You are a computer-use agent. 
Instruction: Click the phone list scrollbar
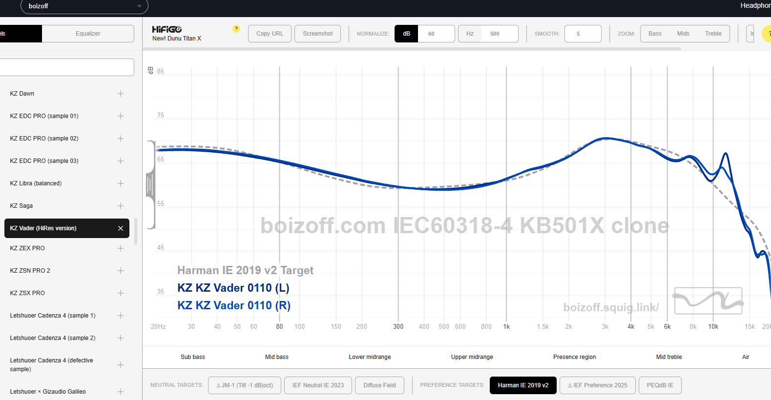click(x=136, y=231)
